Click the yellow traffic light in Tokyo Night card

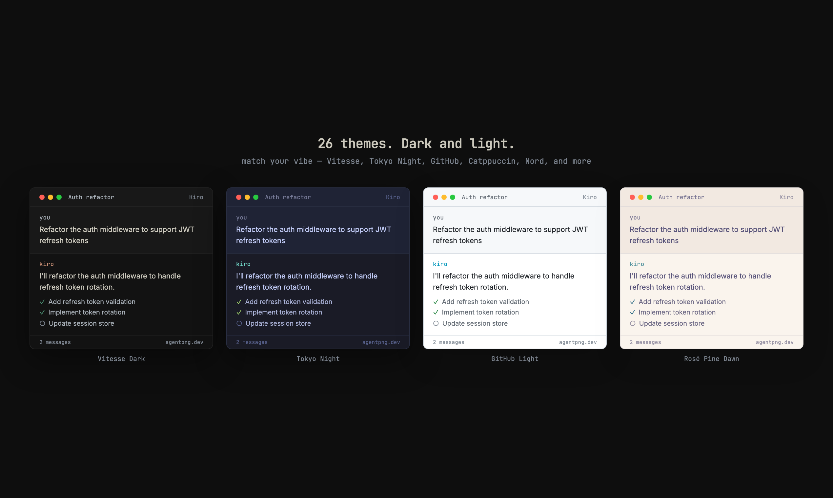click(x=247, y=197)
